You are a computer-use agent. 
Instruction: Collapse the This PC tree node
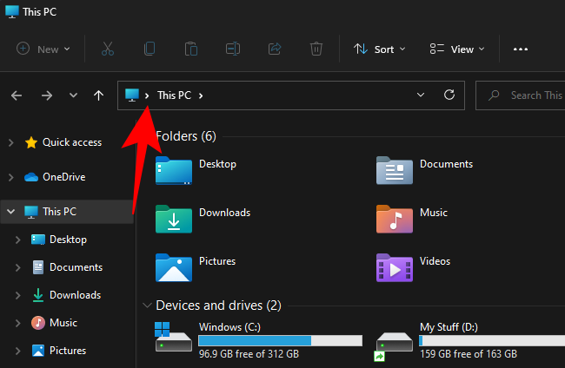click(x=10, y=211)
